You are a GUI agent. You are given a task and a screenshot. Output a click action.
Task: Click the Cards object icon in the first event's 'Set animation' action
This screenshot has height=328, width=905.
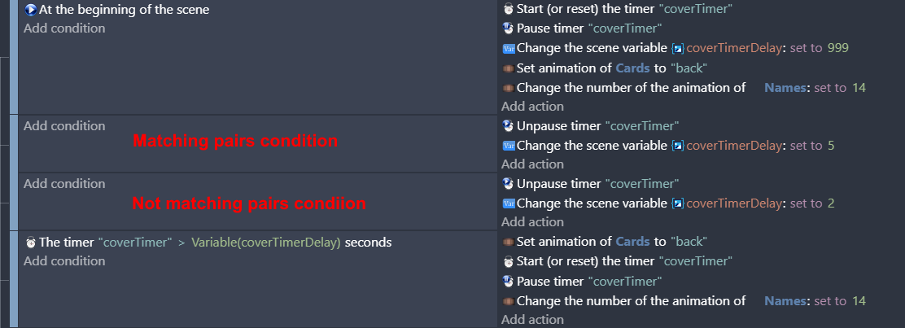[x=509, y=68]
